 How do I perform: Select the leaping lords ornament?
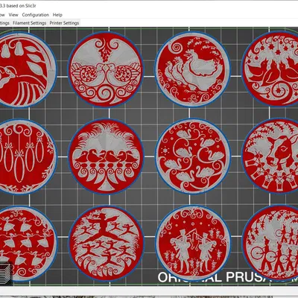click(x=106, y=243)
